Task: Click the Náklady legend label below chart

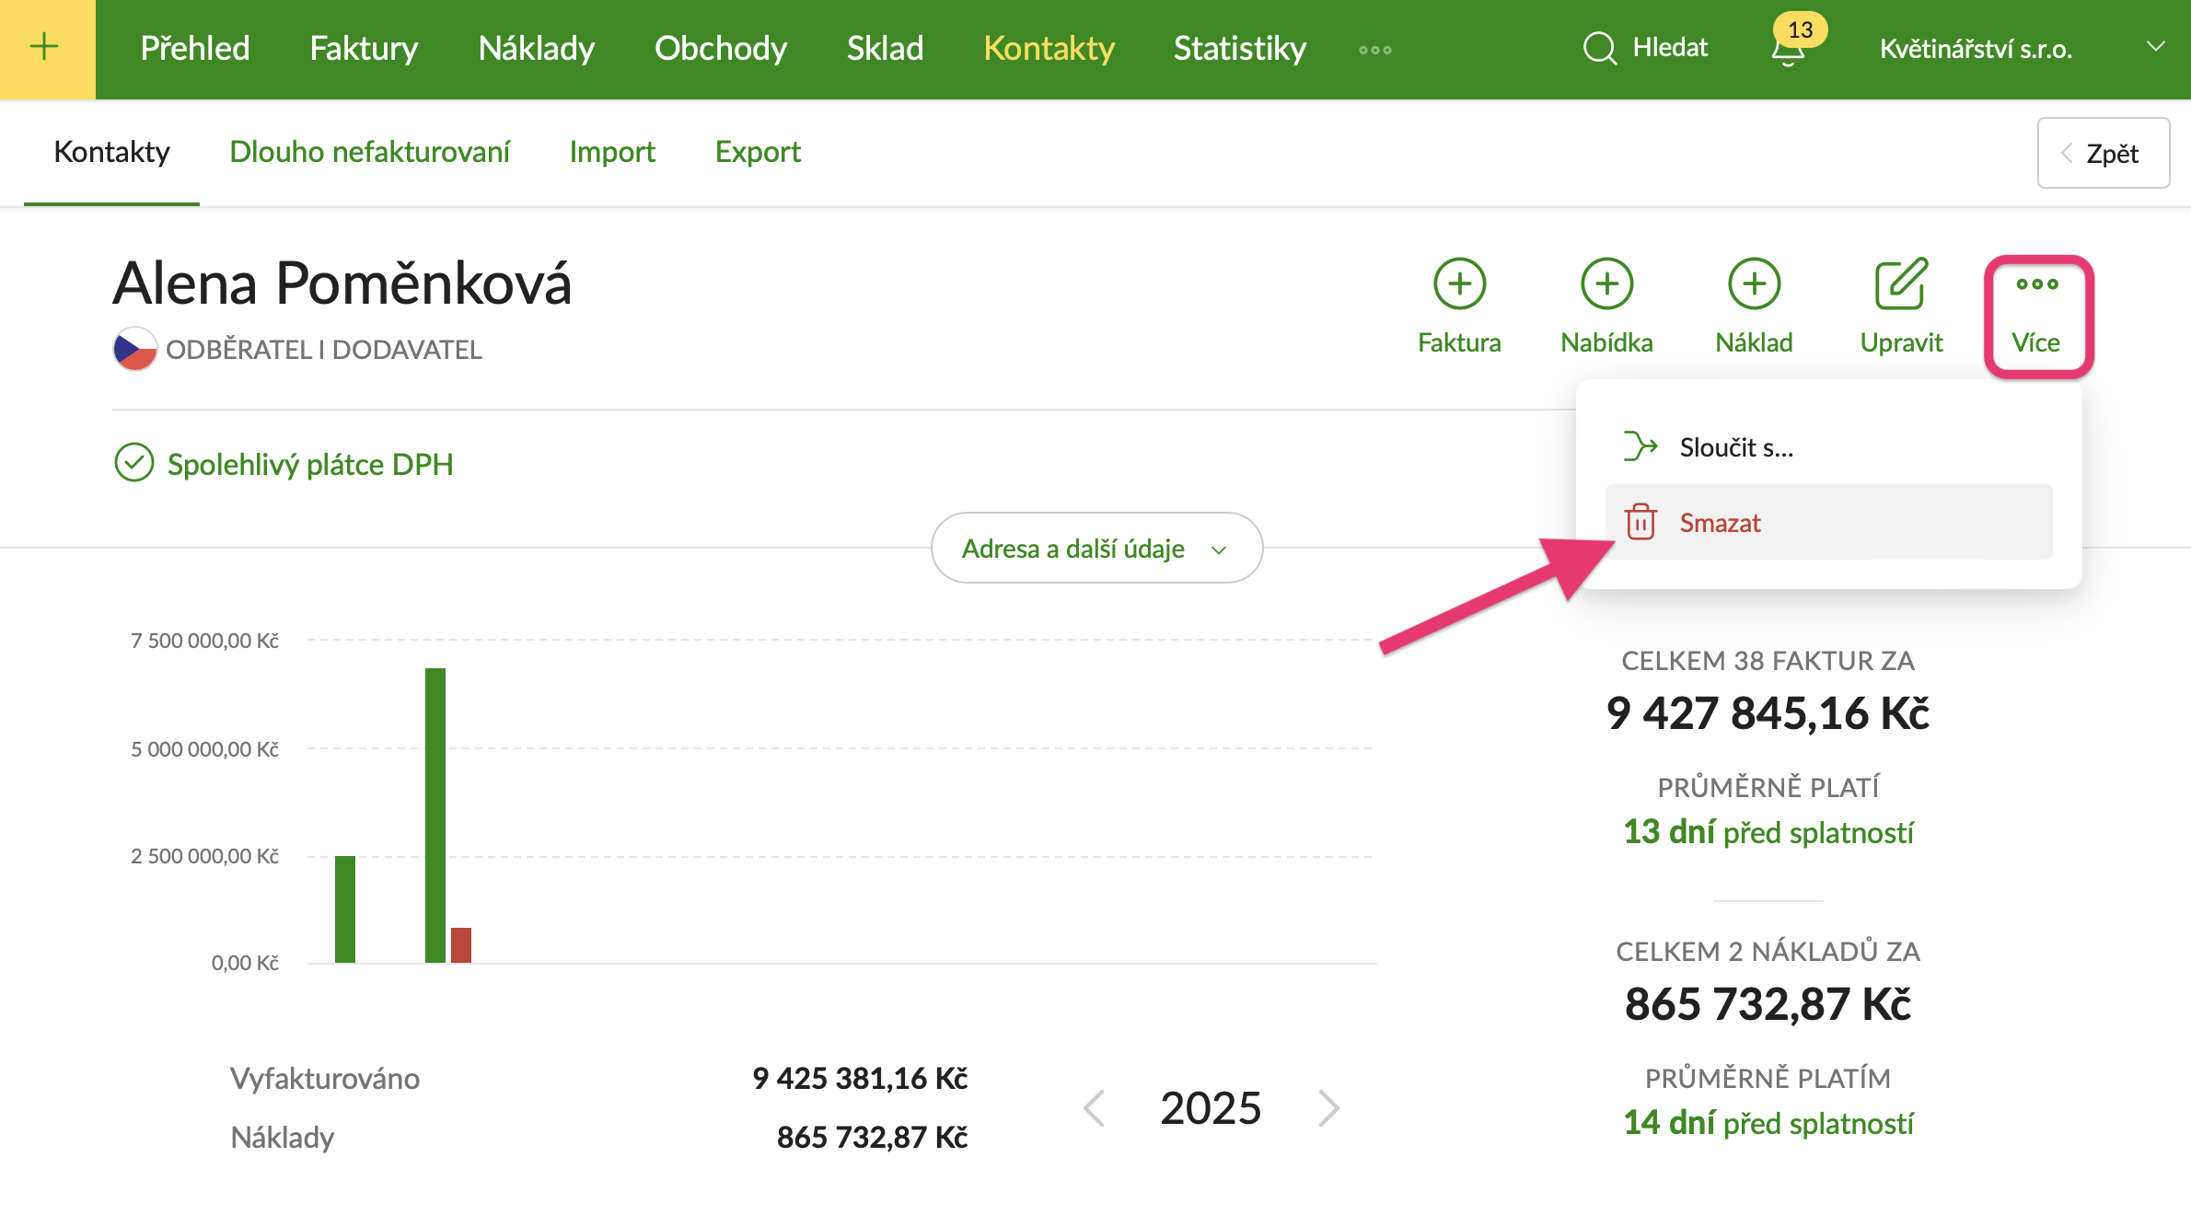Action: point(282,1137)
